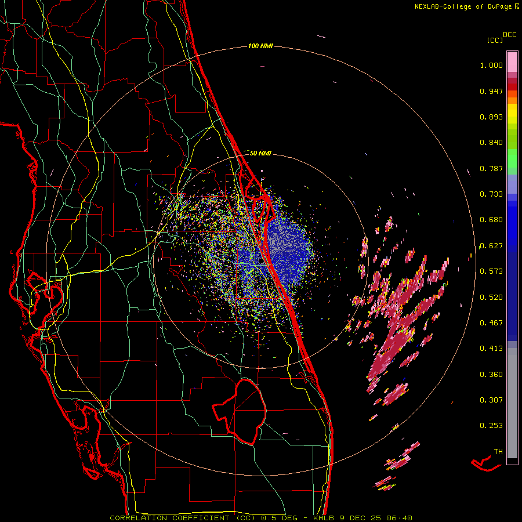Click the 100 NMI range ring label
The width and height of the screenshot is (522, 522).
pyautogui.click(x=260, y=46)
